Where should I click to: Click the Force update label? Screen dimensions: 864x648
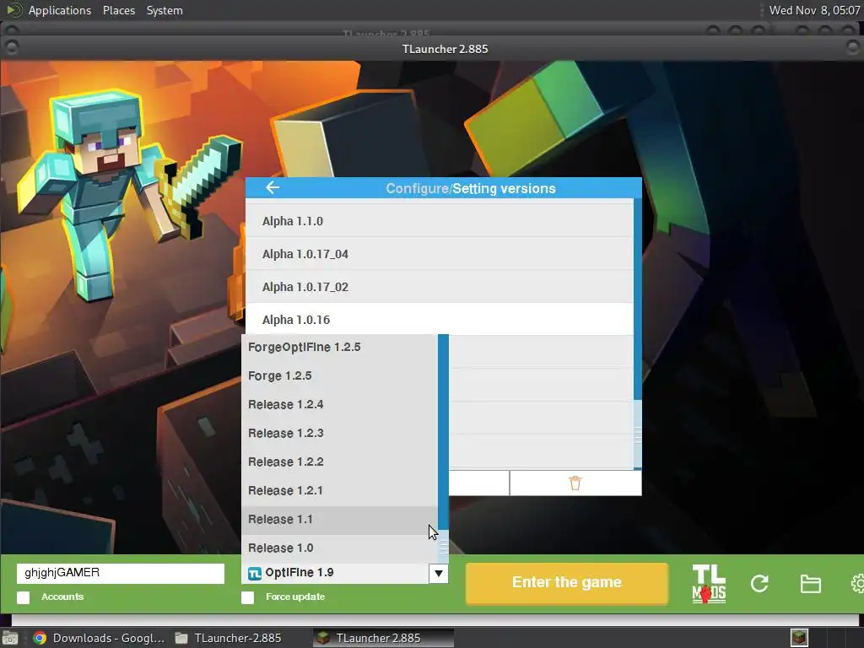click(x=295, y=597)
